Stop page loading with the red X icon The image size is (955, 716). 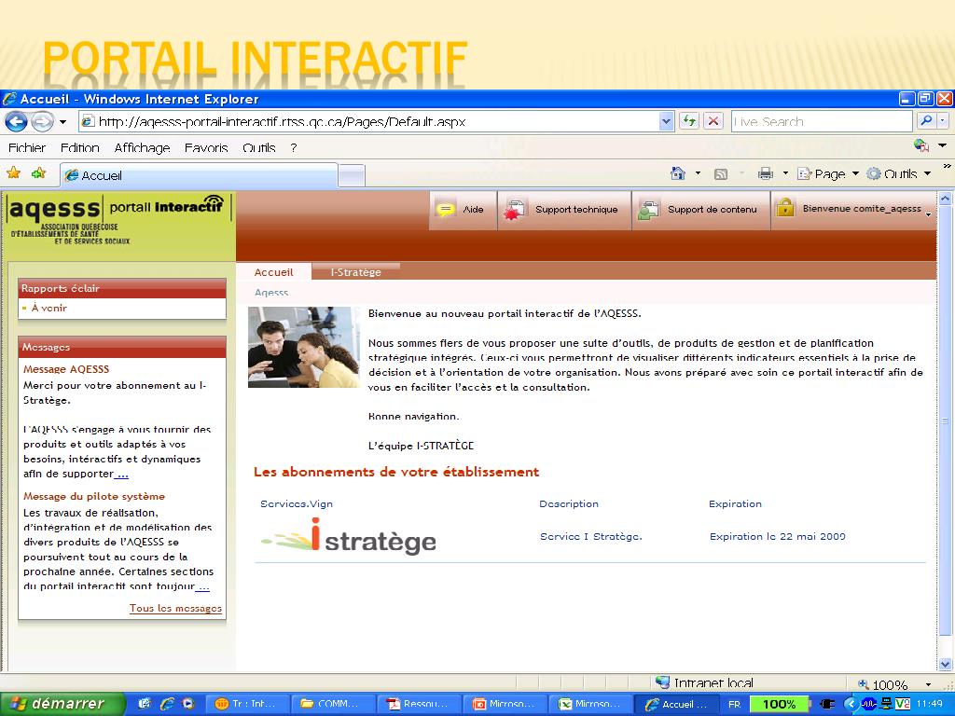713,121
